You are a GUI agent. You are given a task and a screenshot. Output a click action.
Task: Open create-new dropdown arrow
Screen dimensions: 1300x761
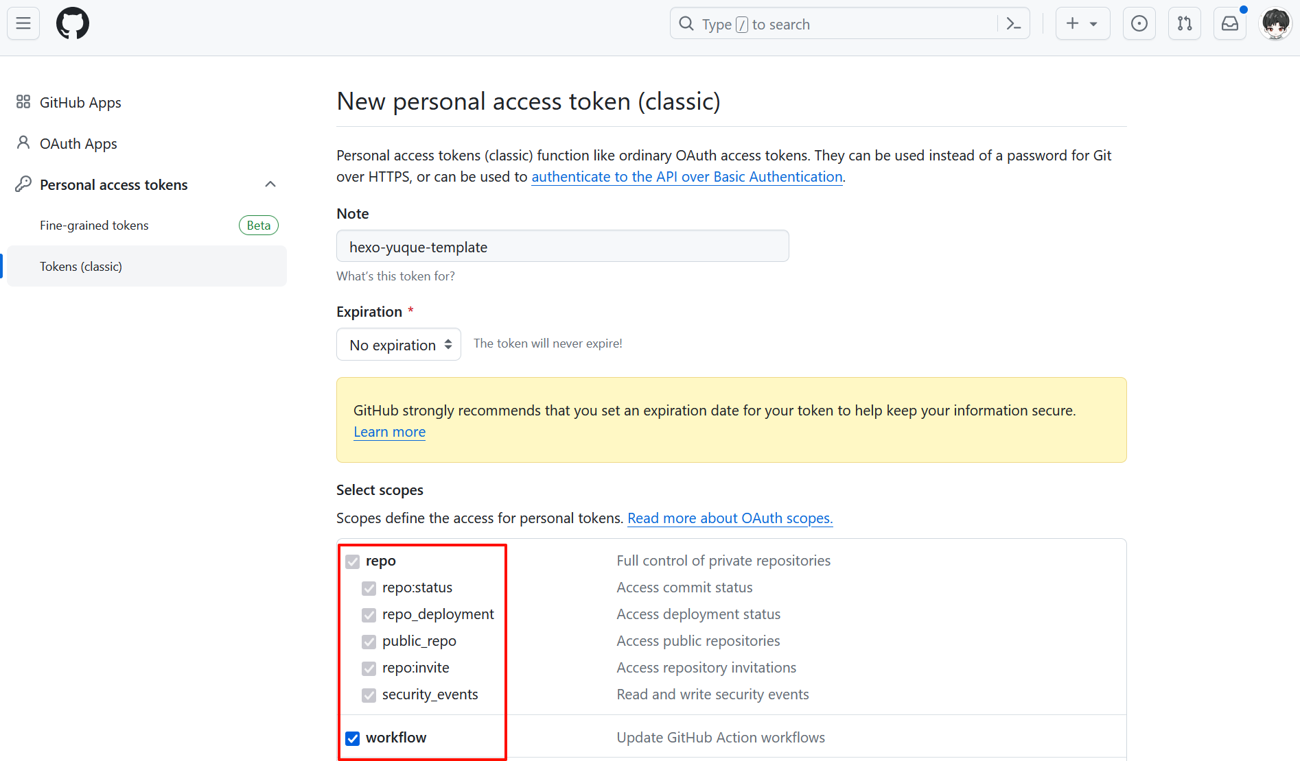pyautogui.click(x=1093, y=23)
